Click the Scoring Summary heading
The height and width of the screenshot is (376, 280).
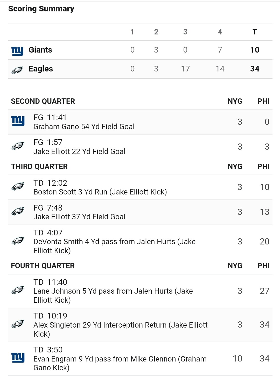click(41, 9)
